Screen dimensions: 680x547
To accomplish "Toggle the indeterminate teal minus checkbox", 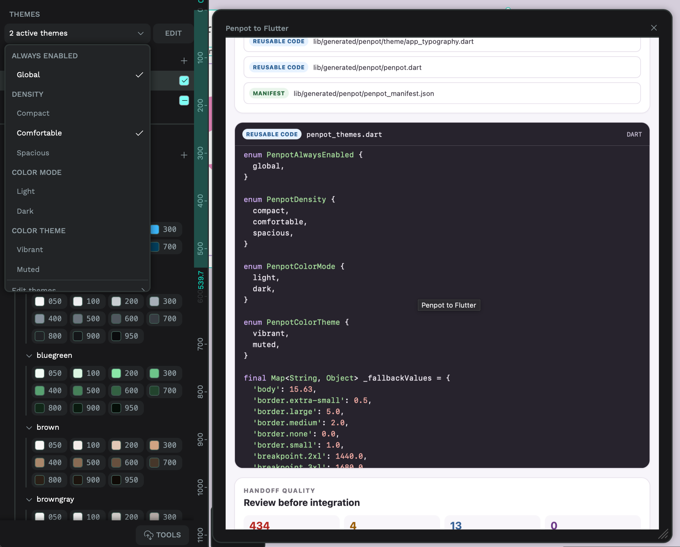I will tap(184, 101).
